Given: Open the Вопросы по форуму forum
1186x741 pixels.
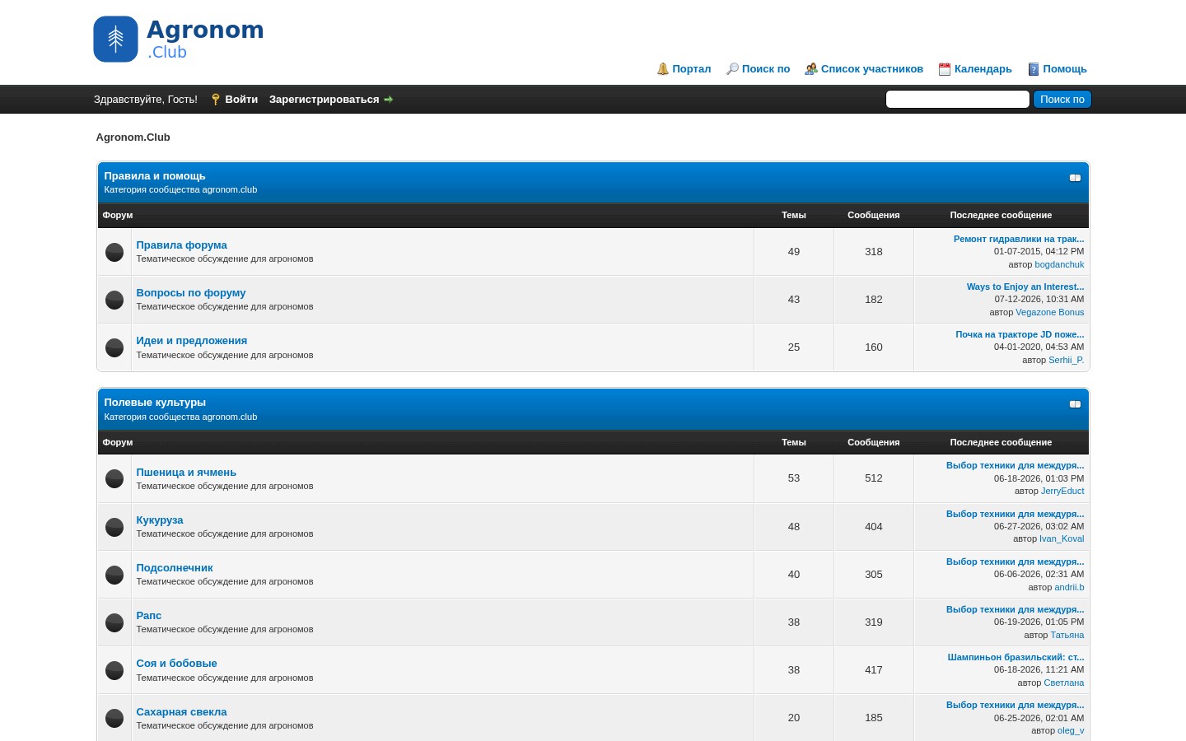Looking at the screenshot, I should 190,293.
